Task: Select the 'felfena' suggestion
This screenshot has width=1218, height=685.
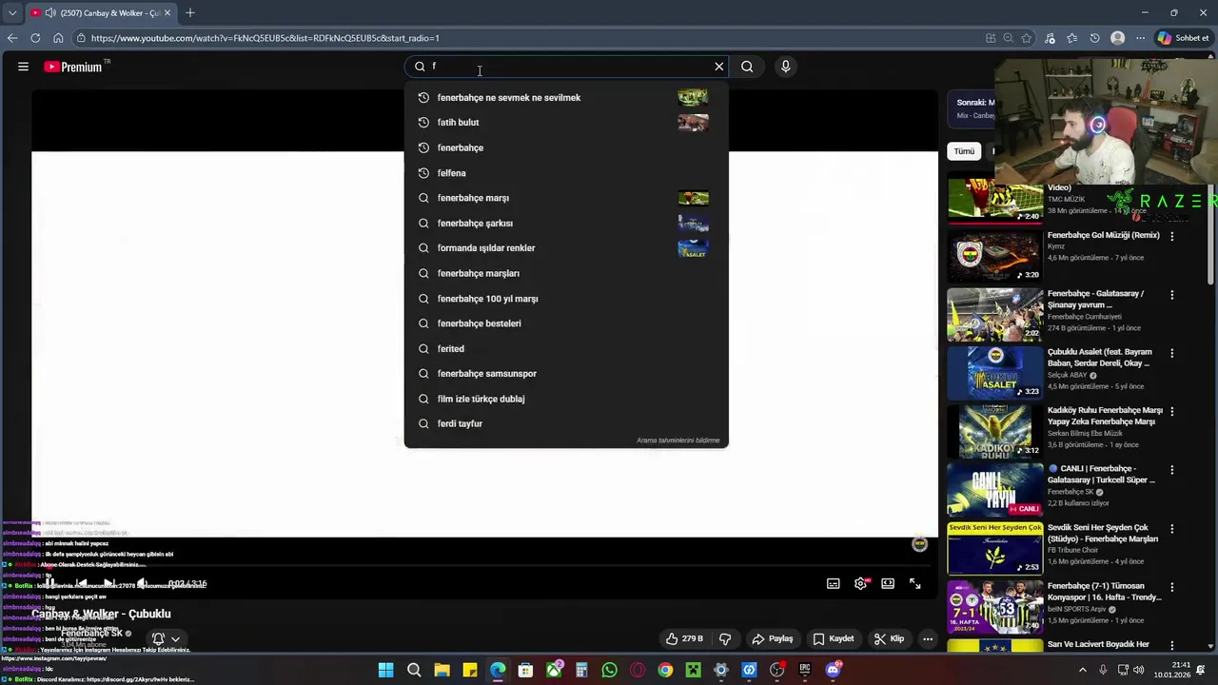Action: click(x=566, y=173)
